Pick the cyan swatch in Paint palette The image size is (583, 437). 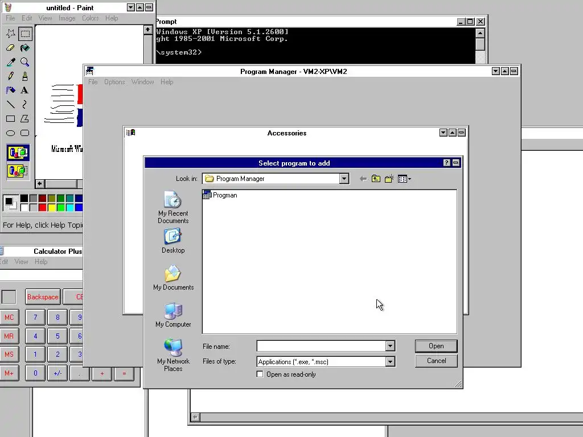point(69,207)
